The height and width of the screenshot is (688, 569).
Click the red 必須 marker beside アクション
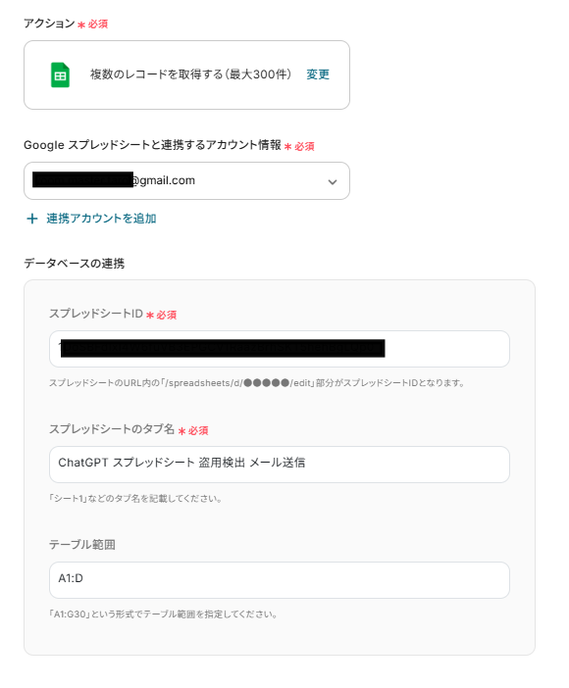[x=93, y=25]
